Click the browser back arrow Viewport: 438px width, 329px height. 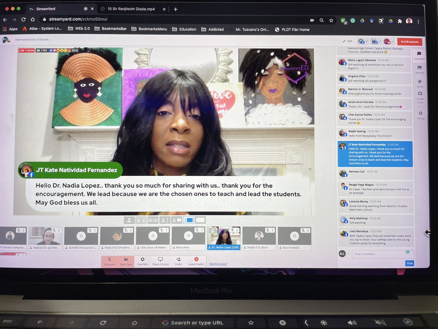click(5, 19)
